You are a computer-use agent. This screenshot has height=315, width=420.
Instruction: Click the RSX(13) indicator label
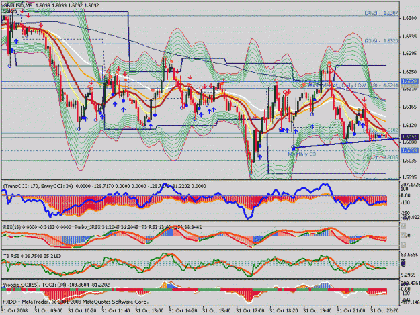12,227
